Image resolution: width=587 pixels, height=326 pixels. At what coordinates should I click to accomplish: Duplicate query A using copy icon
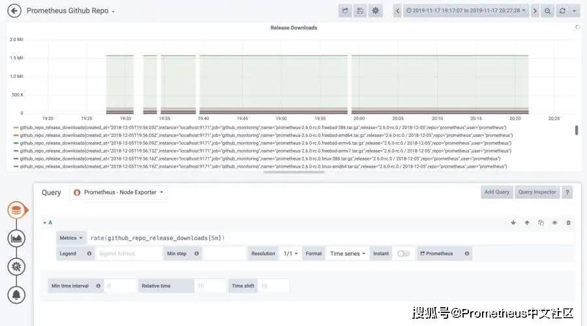pos(541,222)
